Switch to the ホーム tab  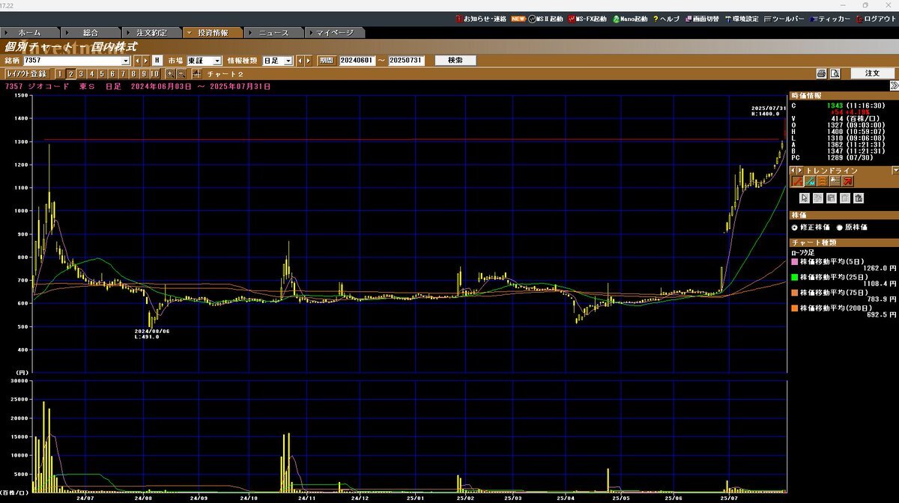pos(30,33)
